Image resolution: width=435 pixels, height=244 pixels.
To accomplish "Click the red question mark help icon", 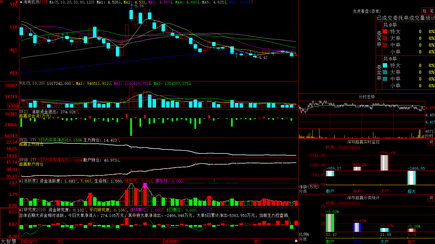I will (17, 2).
